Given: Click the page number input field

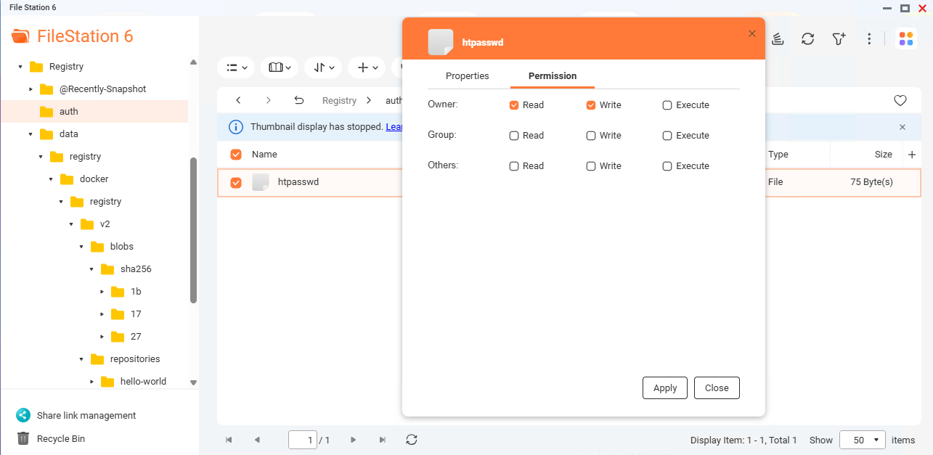Looking at the screenshot, I should click(x=303, y=440).
